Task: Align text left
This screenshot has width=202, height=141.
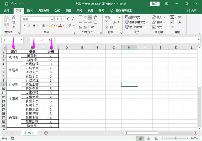Action: click(80, 22)
